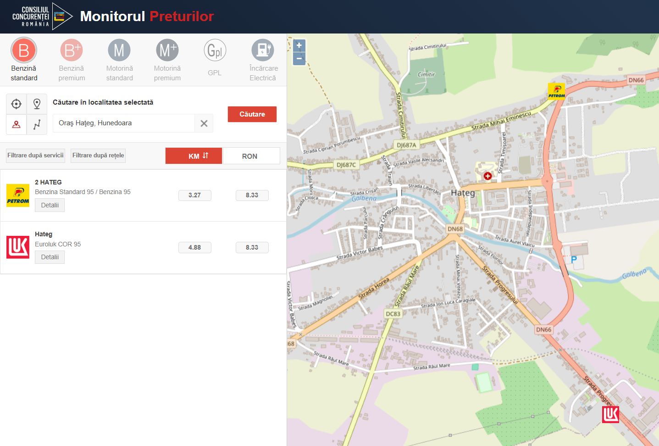Click the Petrom marker on the map
Screen dimensions: 659x446
pos(557,91)
